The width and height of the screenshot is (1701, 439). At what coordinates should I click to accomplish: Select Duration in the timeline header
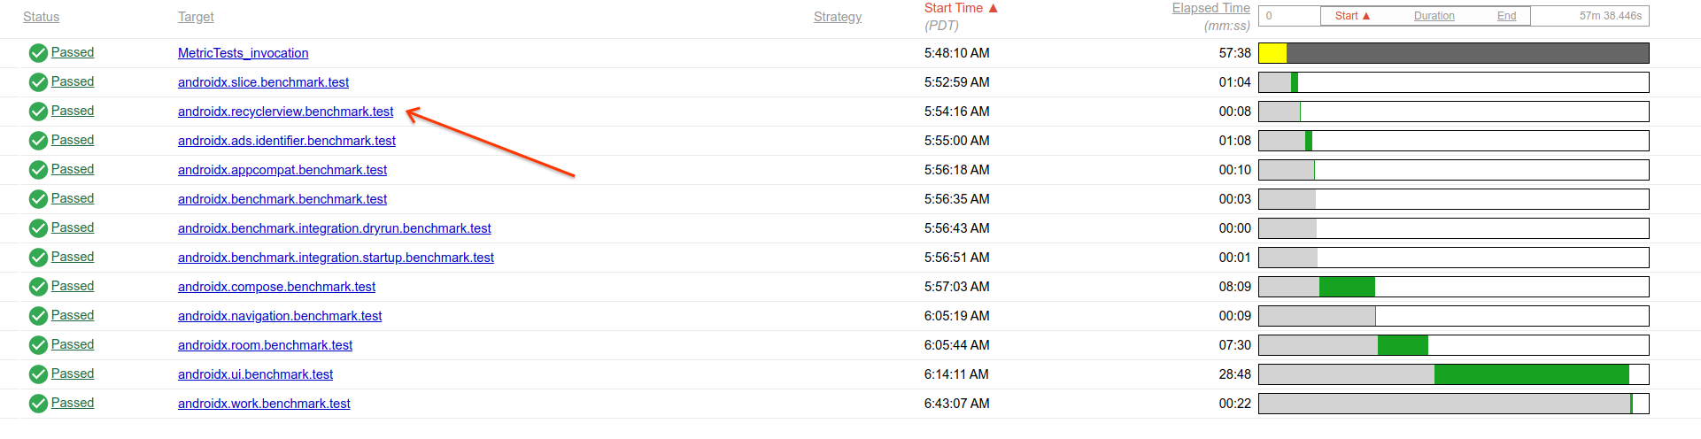click(x=1434, y=16)
